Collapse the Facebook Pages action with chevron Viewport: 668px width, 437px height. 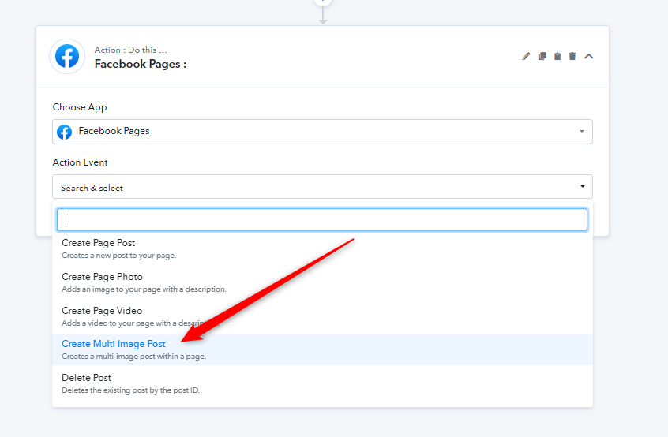click(589, 56)
